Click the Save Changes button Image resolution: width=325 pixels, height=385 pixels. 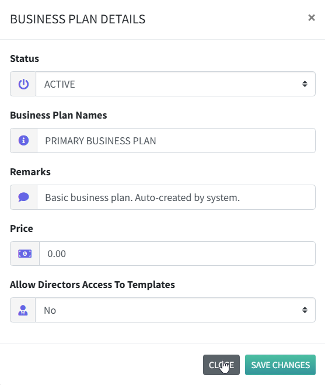pyautogui.click(x=280, y=365)
